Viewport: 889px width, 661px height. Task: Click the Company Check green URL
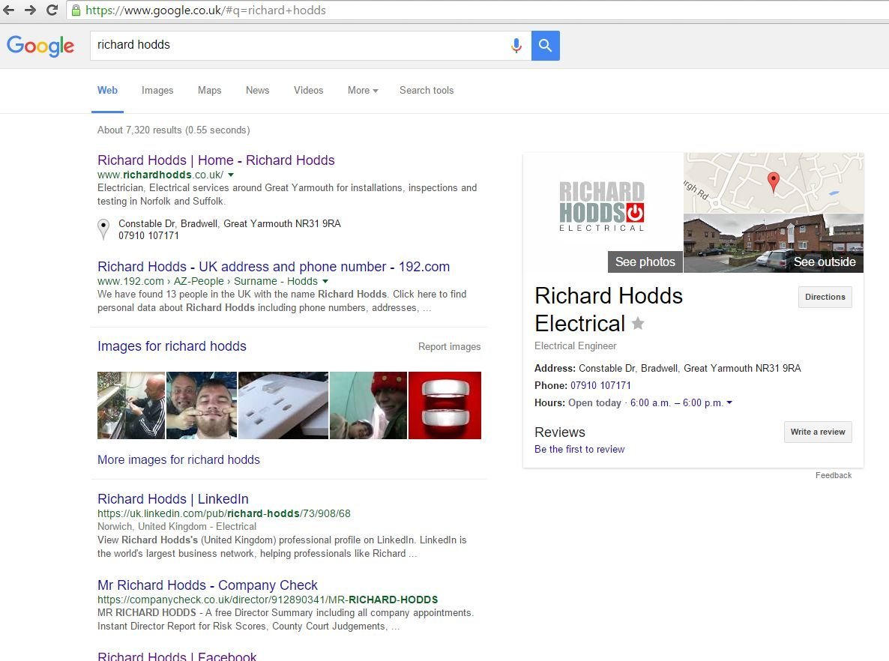[x=268, y=600]
